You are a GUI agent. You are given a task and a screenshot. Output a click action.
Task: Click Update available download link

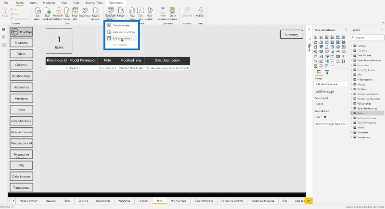[364, 207]
